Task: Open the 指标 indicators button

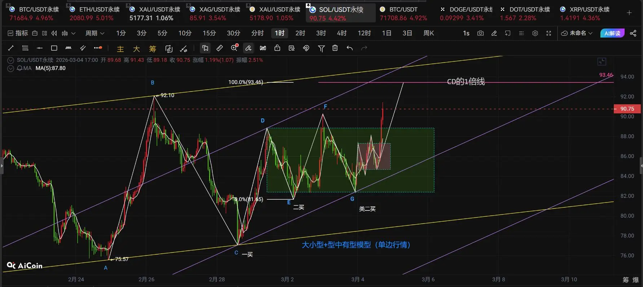Action: tap(18, 33)
